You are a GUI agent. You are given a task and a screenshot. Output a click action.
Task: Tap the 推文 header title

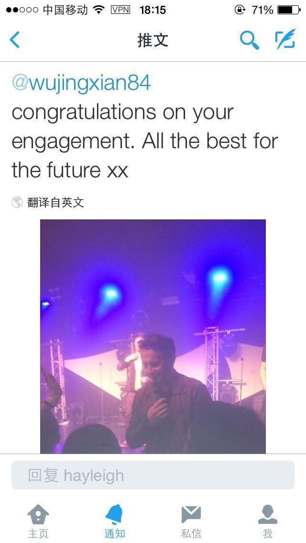coord(153,40)
